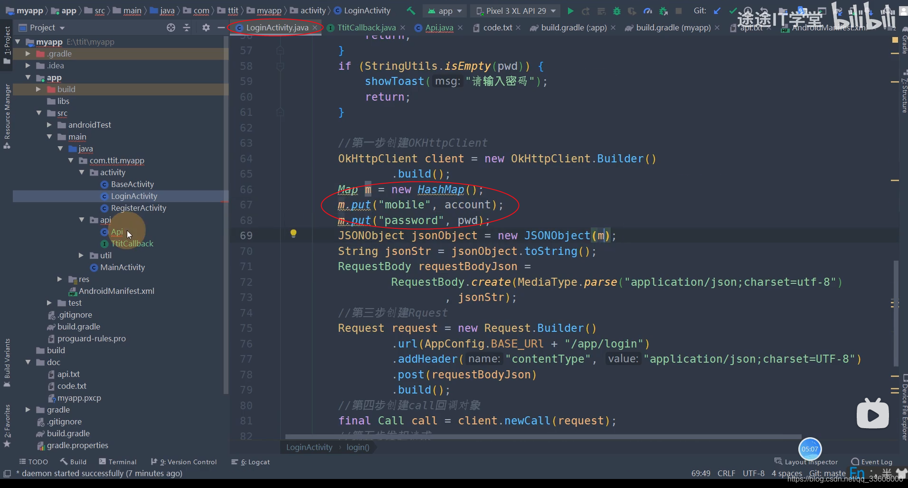This screenshot has width=908, height=488.
Task: Collapse the activity package
Action: coord(82,172)
